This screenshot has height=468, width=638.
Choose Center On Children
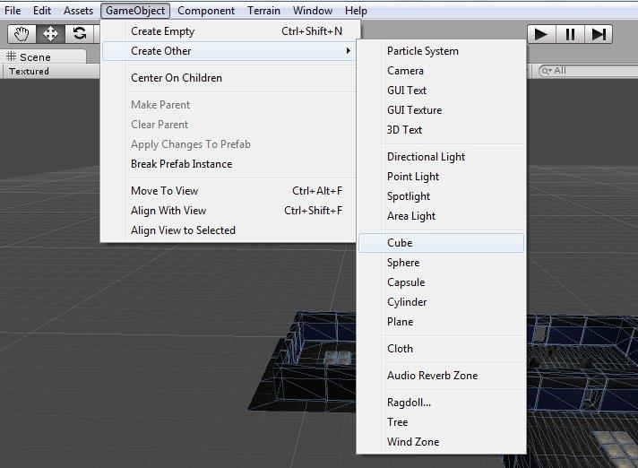(230, 78)
